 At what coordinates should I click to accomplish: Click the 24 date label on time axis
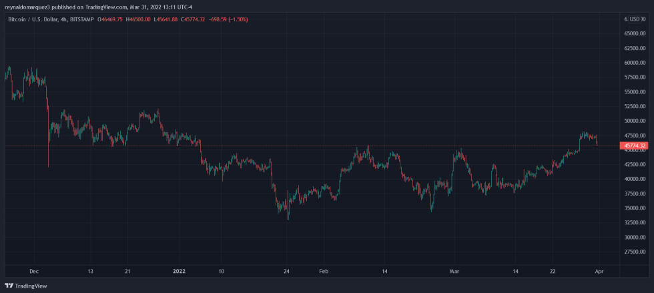286,271
